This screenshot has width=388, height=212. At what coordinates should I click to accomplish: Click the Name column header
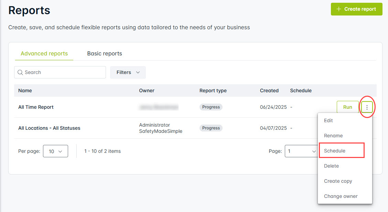coord(25,91)
